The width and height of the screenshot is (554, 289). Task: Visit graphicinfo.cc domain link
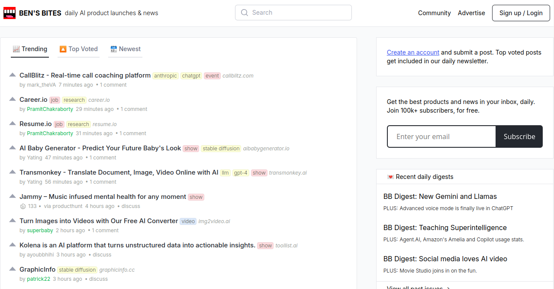click(117, 270)
